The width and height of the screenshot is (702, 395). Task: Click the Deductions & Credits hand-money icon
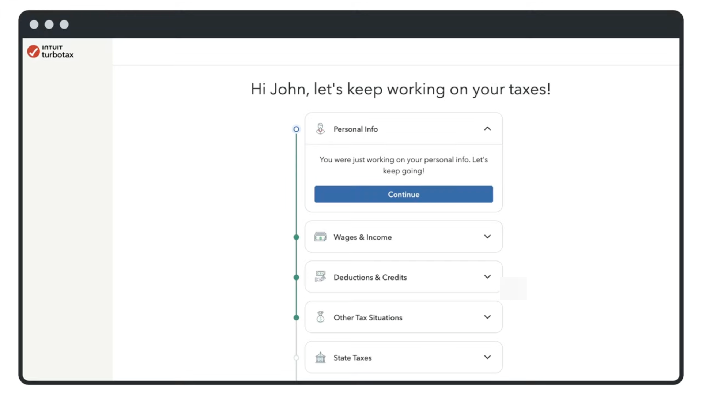tap(320, 276)
